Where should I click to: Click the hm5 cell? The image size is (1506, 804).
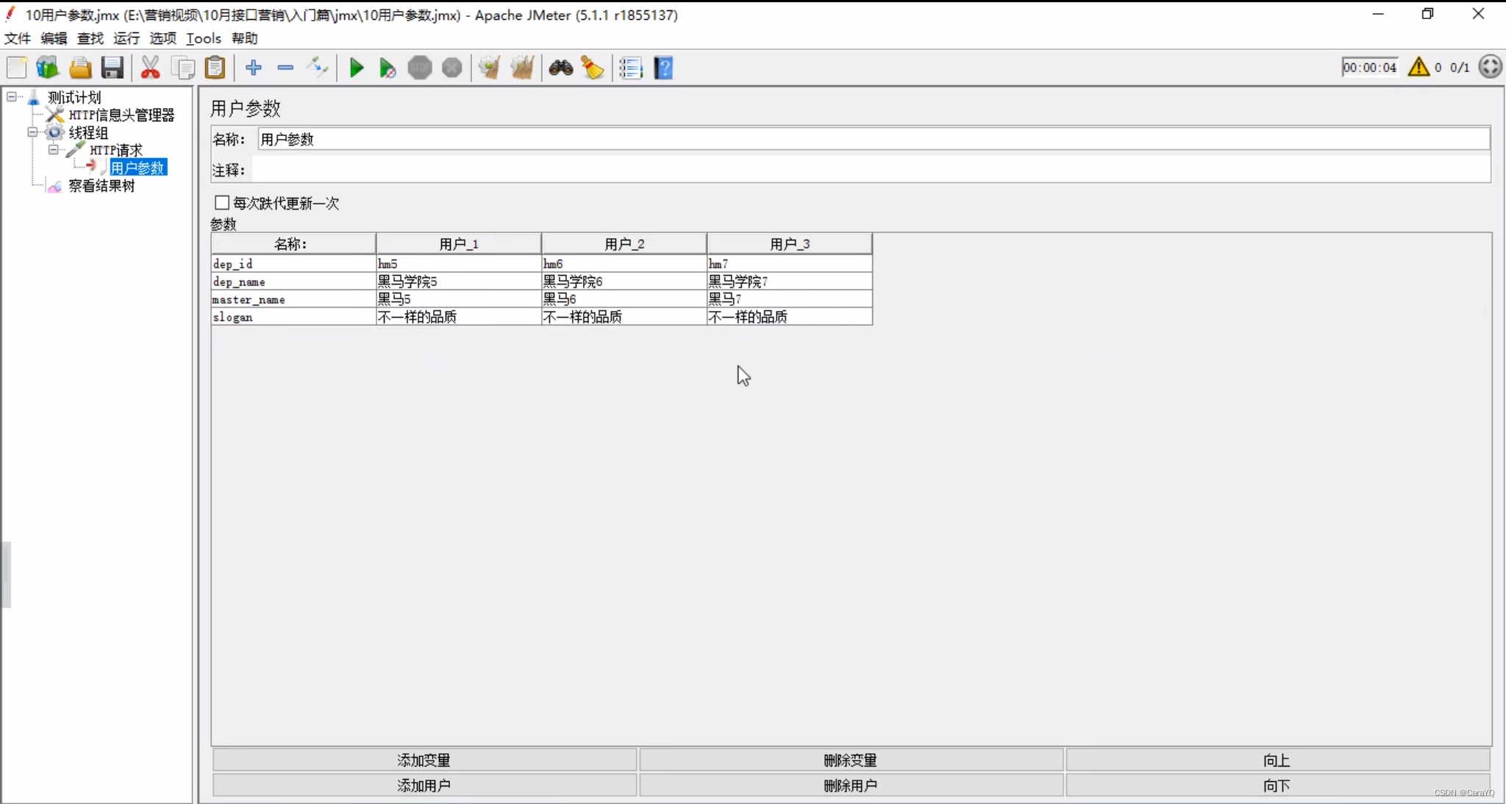(459, 263)
